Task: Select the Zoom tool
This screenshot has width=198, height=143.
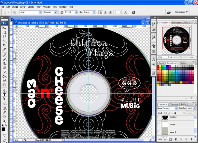Action: [x=4, y=121]
